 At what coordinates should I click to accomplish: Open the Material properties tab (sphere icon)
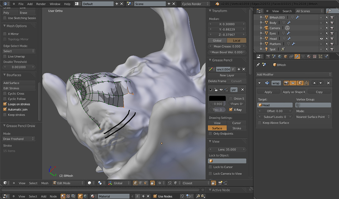click(x=309, y=57)
